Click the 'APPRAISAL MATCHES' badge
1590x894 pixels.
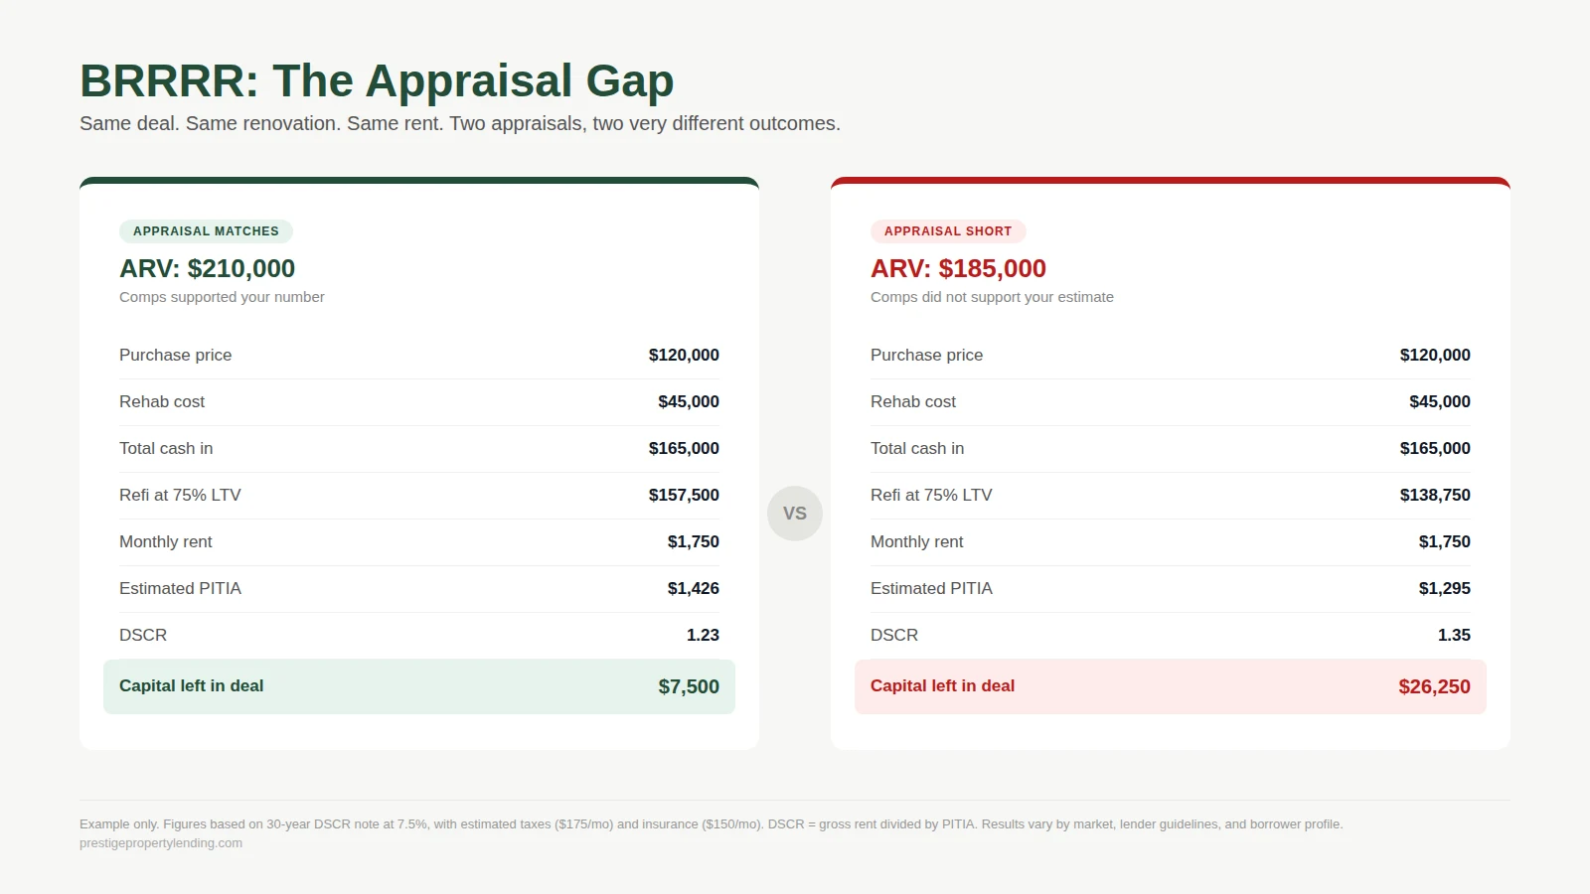[x=206, y=231]
